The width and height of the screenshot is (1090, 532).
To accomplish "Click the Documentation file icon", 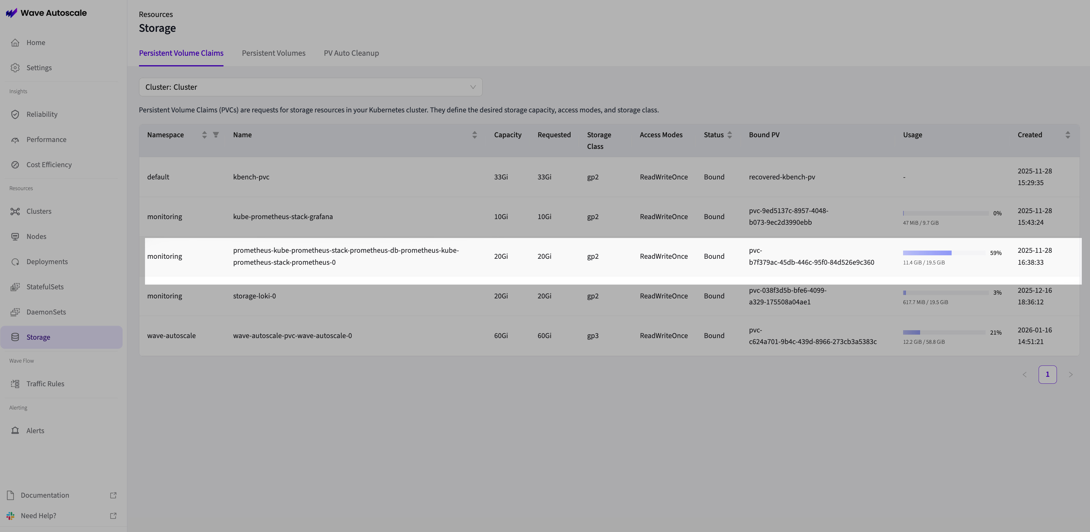I will point(11,495).
